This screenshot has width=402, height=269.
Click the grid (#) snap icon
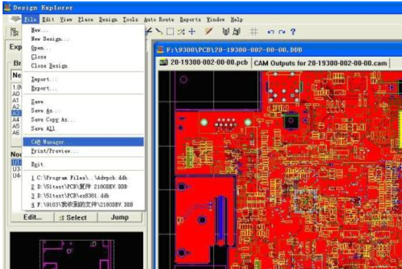click(x=254, y=32)
